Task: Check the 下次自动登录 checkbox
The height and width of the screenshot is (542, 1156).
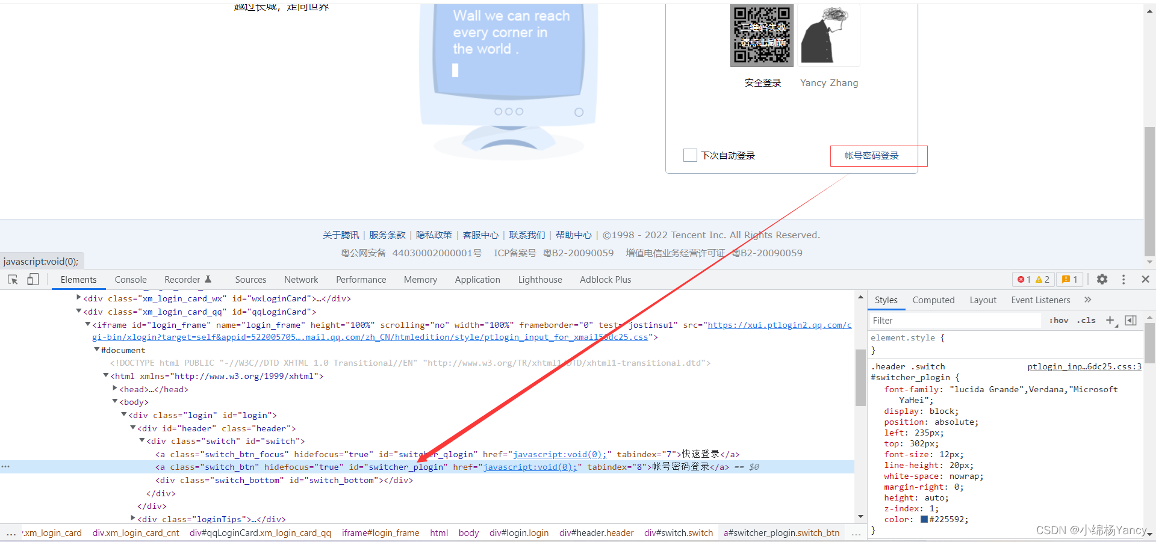Action: (x=690, y=155)
